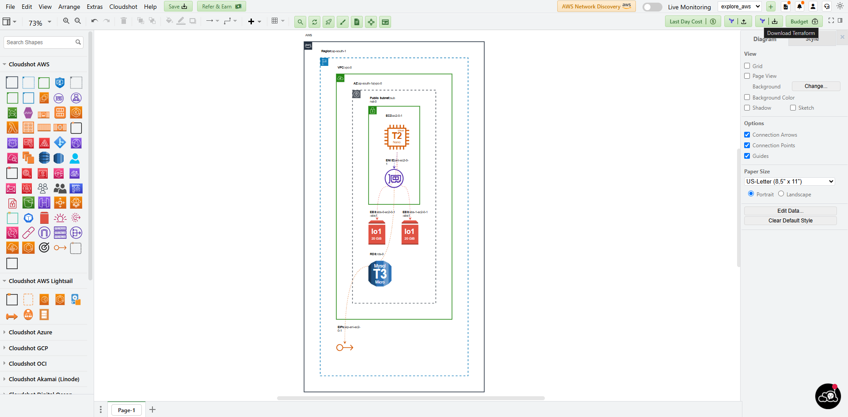Click the green terminal panel toolbar icon
848x417 pixels.
coord(385,22)
